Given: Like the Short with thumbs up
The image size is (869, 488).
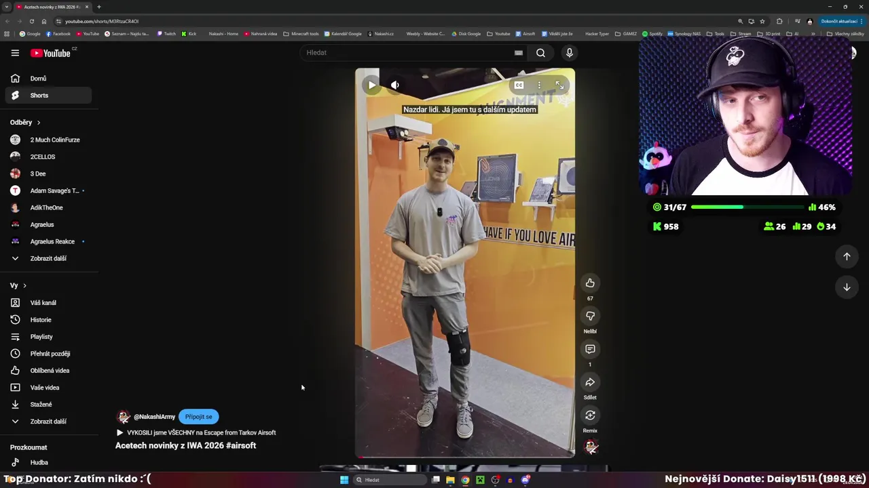Looking at the screenshot, I should tap(590, 283).
